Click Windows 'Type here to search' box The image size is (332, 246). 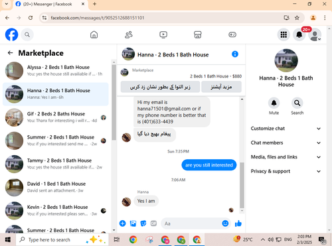pos(62,239)
